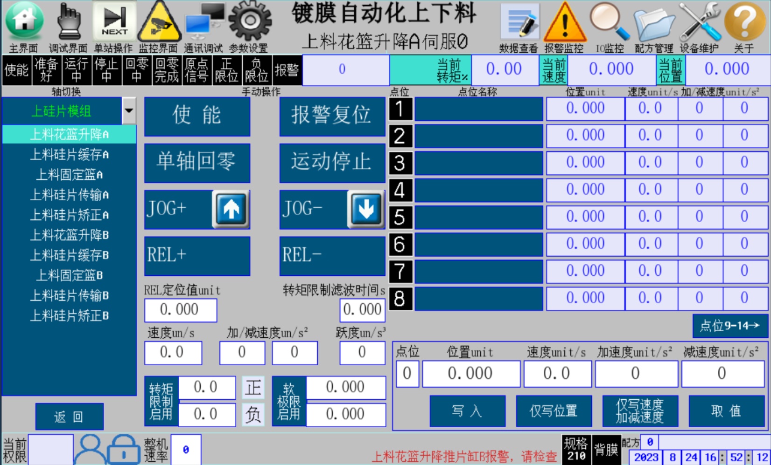Open 参数设置 gear icon
This screenshot has width=771, height=465.
click(249, 22)
